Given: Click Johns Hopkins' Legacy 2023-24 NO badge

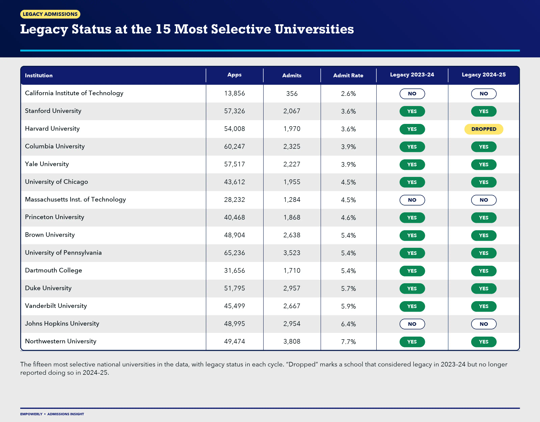Looking at the screenshot, I should click(412, 324).
